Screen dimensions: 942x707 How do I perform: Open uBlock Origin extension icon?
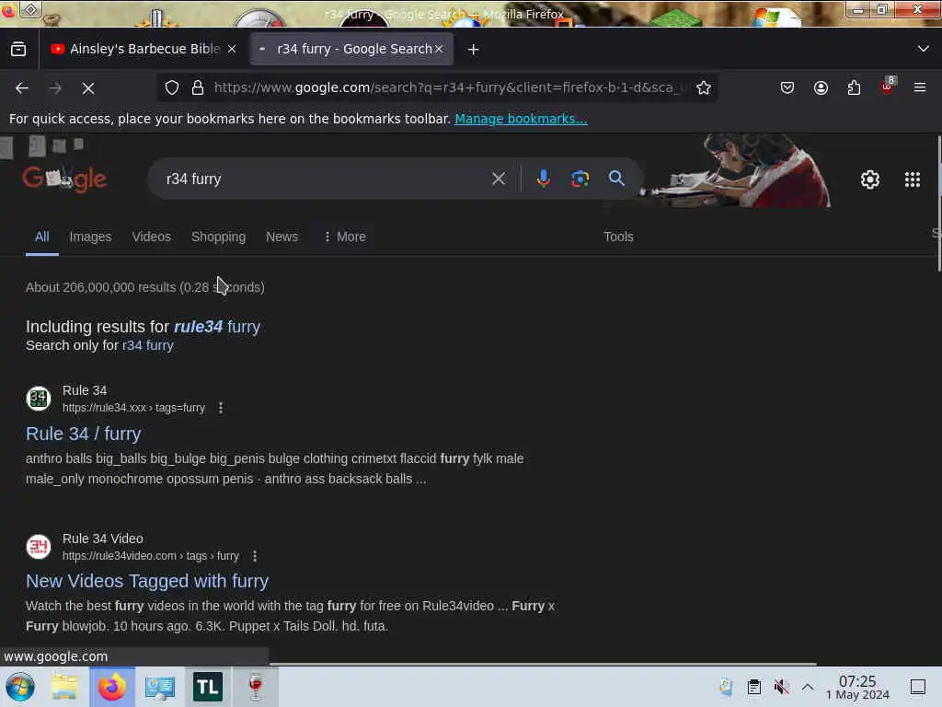click(888, 87)
